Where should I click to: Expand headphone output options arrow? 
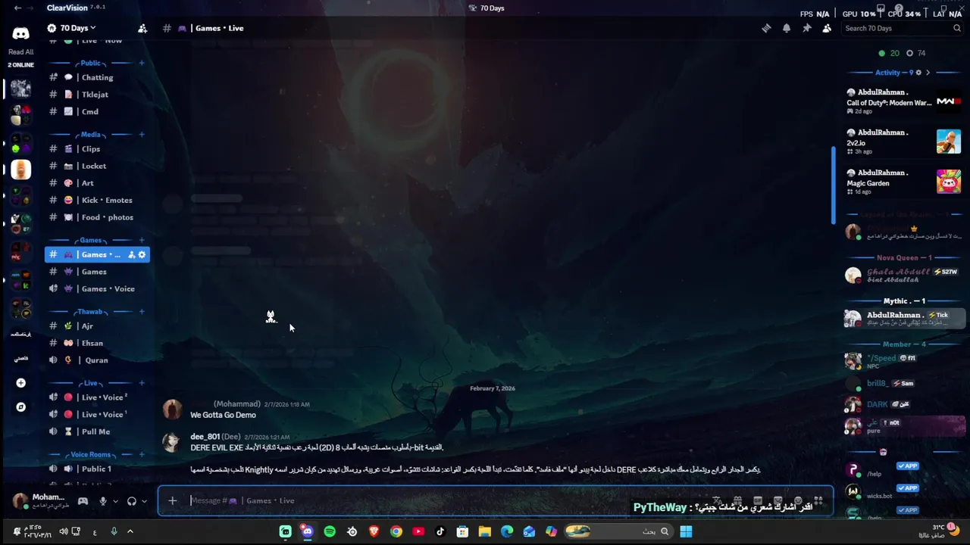144,501
